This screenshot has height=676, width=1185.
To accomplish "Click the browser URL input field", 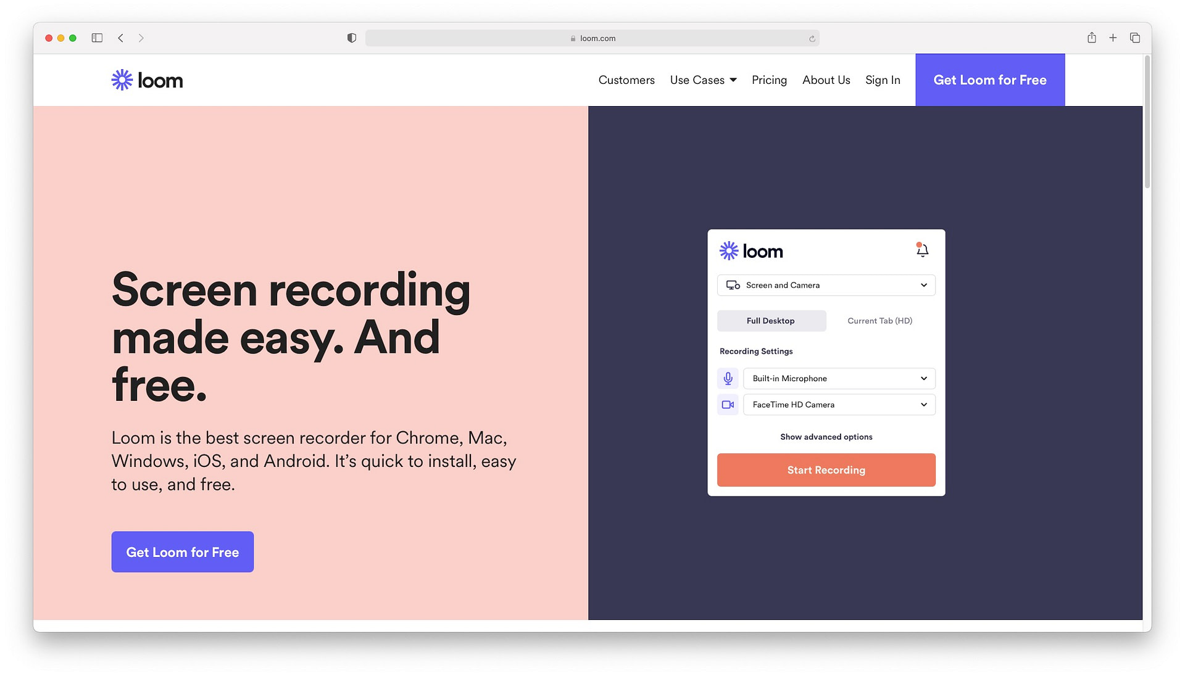I will pos(592,38).
